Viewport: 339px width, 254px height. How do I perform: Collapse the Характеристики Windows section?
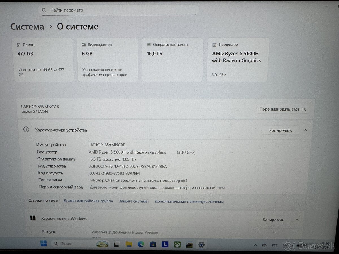point(297,220)
